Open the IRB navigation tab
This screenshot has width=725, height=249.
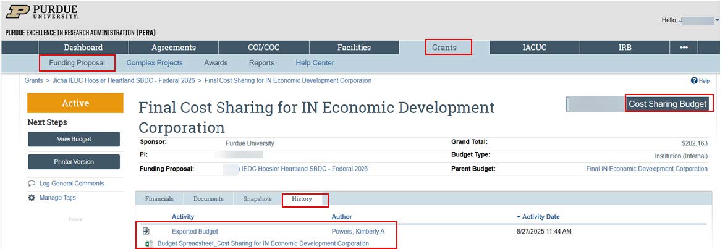point(625,48)
